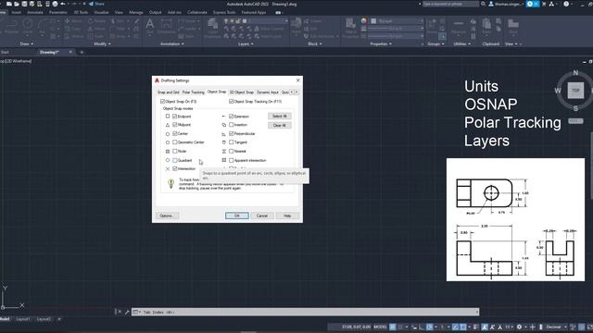Toggle Object Snap Tracking On (F11) checkbox
The height and width of the screenshot is (333, 593).
[231, 101]
